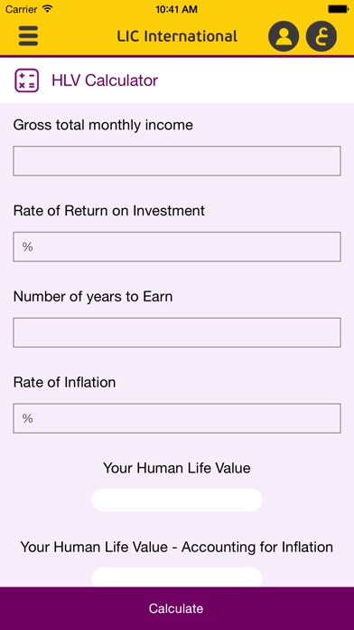354x630 pixels.
Task: Focus the Number of years to Earn field
Action: [x=177, y=332]
